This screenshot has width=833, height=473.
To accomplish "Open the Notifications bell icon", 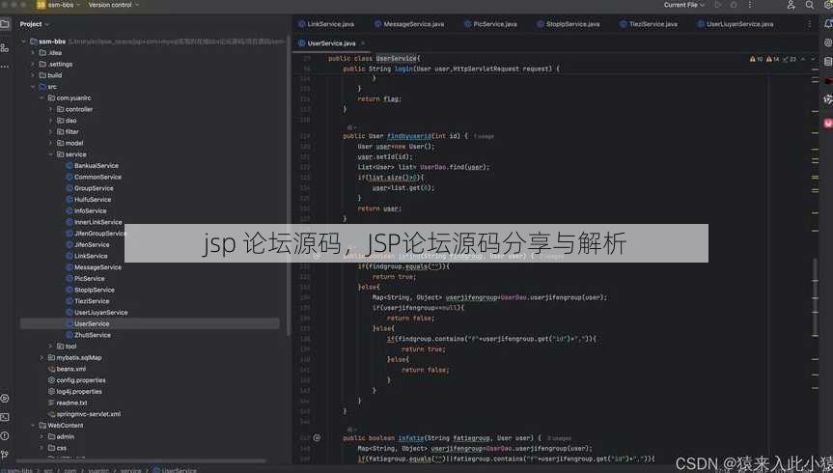I will 828,24.
